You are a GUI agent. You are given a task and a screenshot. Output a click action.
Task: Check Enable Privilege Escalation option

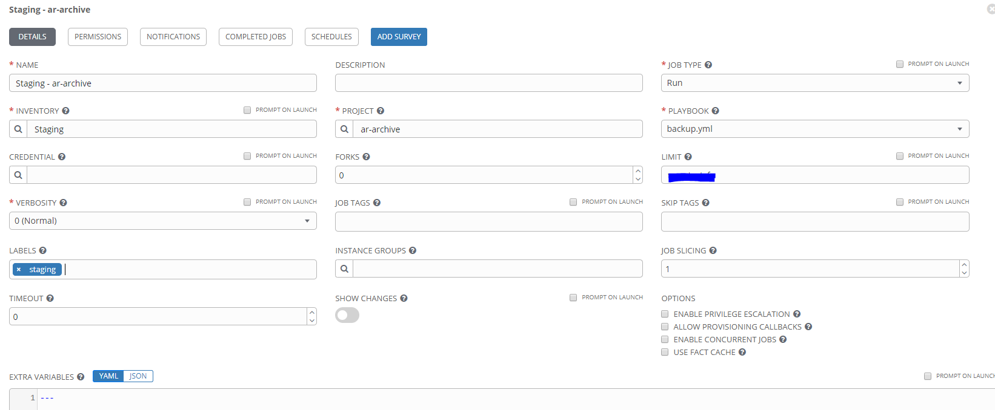coord(665,314)
